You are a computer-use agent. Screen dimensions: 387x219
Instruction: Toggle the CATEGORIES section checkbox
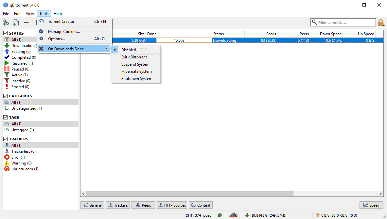6,96
